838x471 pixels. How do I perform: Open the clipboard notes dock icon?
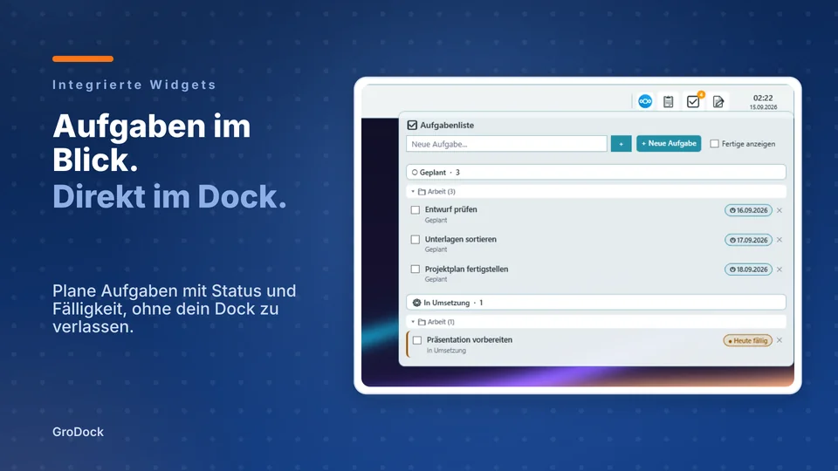[x=668, y=101]
